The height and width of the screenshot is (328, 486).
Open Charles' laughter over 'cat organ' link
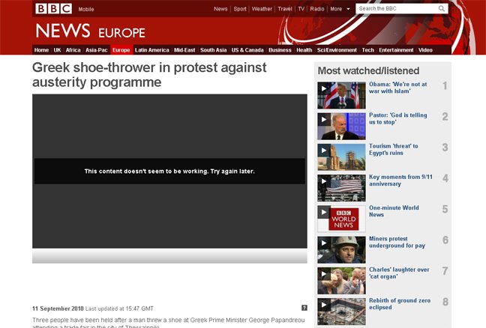pos(399,273)
